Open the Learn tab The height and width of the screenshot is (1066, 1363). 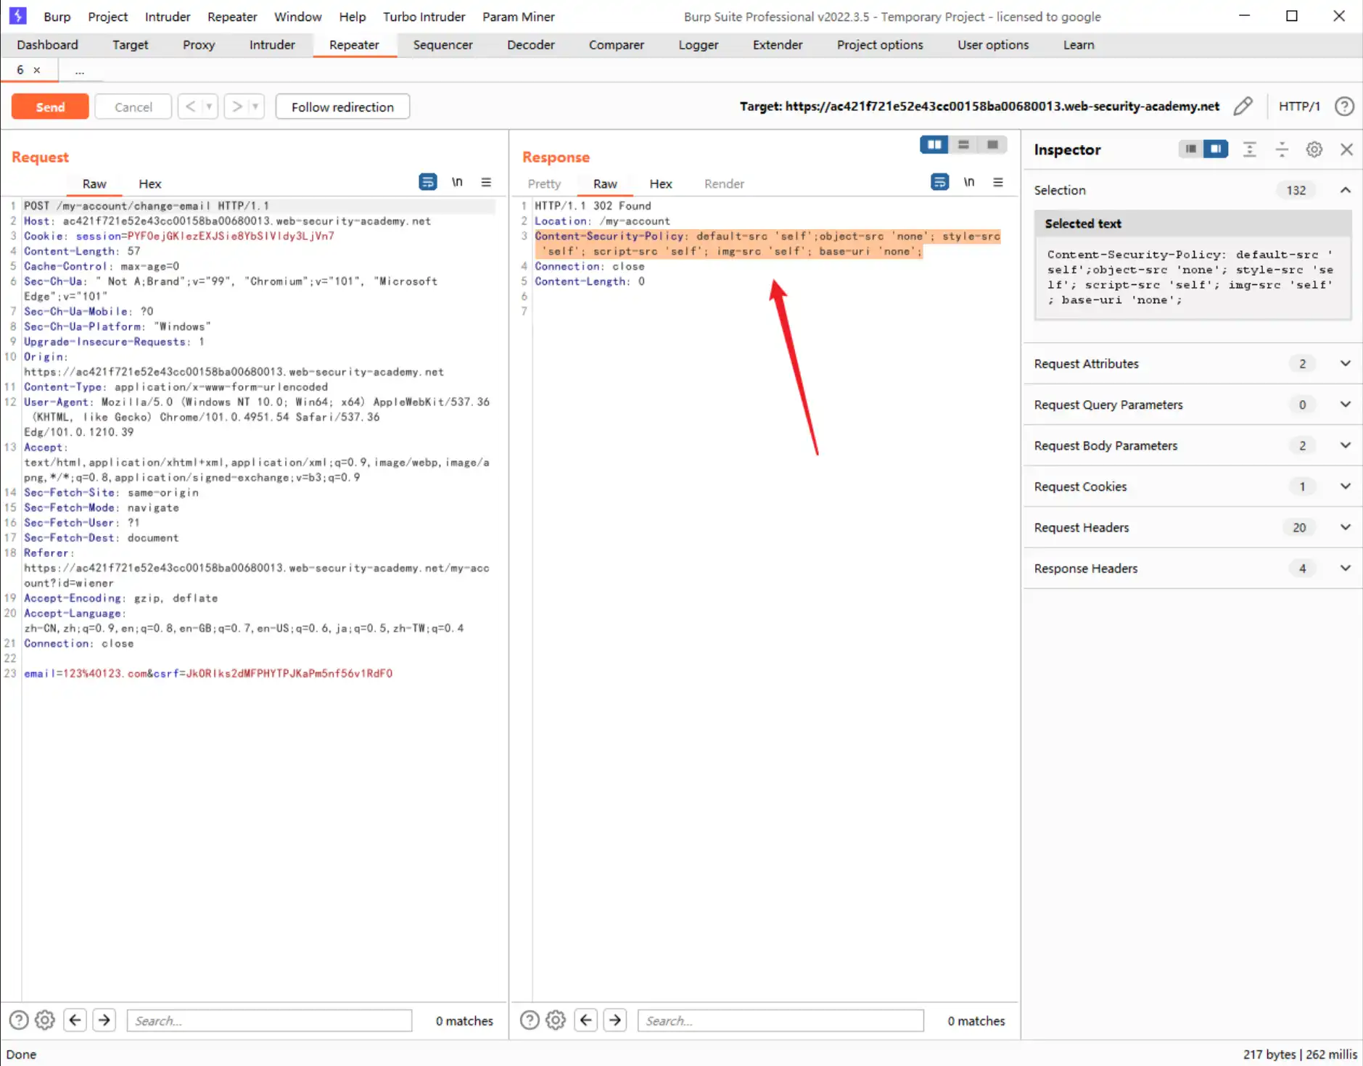[1079, 45]
